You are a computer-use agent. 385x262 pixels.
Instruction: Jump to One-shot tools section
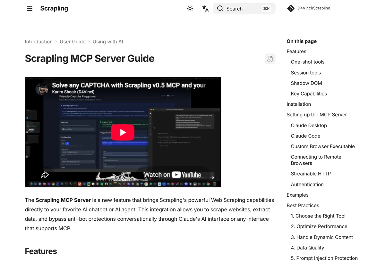click(x=308, y=62)
